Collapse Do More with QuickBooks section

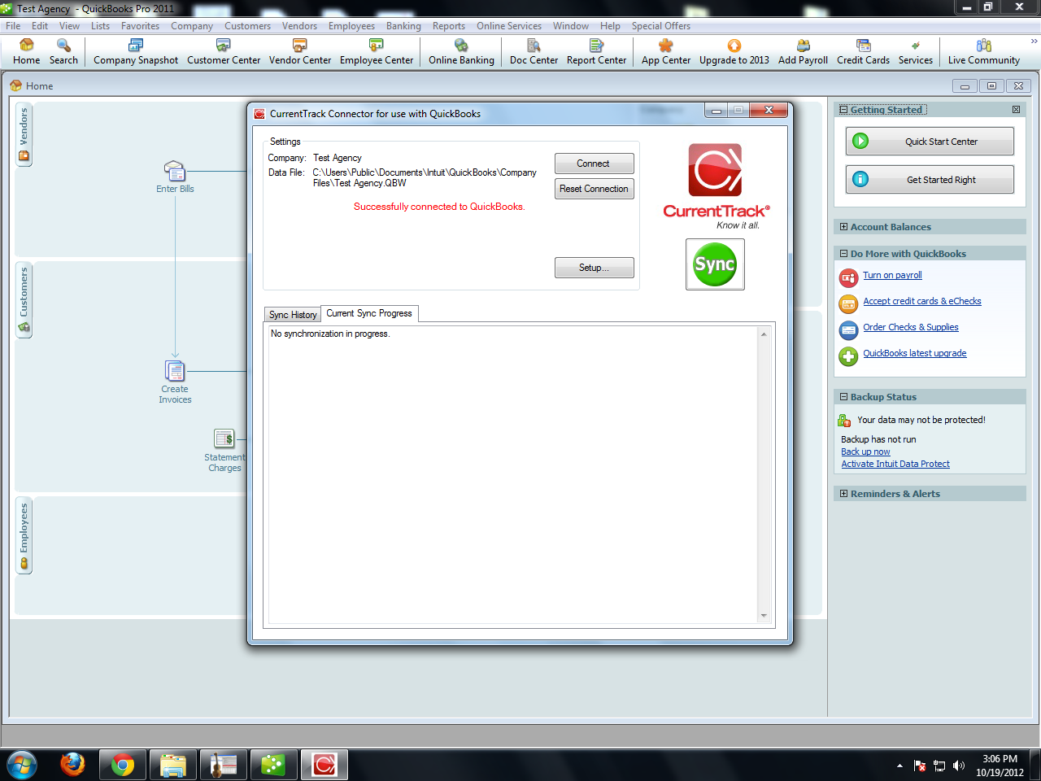pos(843,254)
